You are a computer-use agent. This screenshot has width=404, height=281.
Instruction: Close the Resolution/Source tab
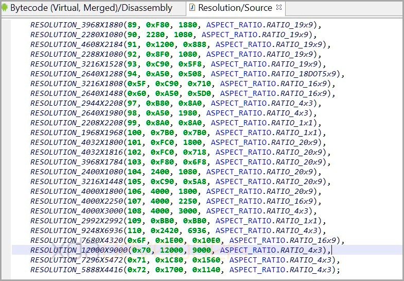279,8
